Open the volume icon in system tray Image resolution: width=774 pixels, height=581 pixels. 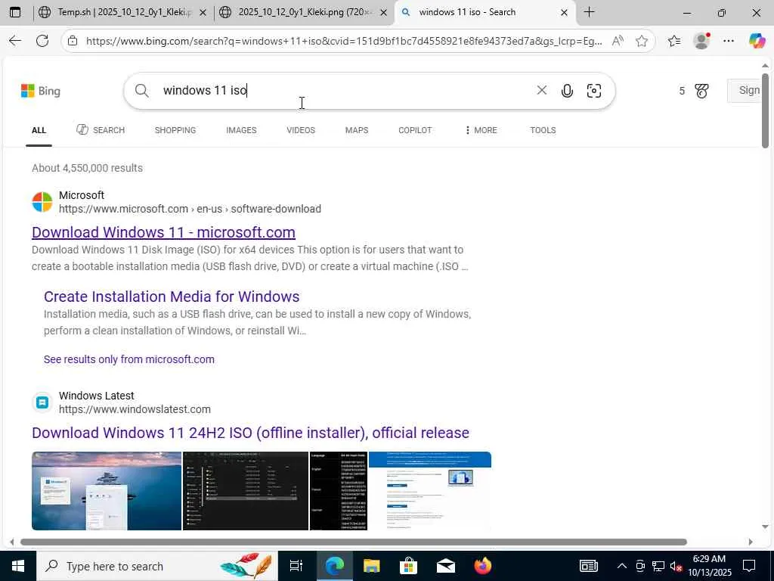(x=676, y=566)
